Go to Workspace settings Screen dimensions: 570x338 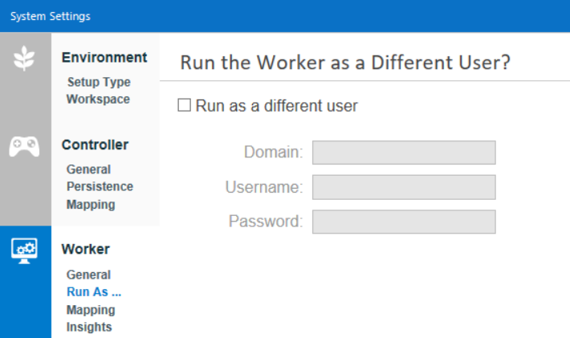pos(98,99)
